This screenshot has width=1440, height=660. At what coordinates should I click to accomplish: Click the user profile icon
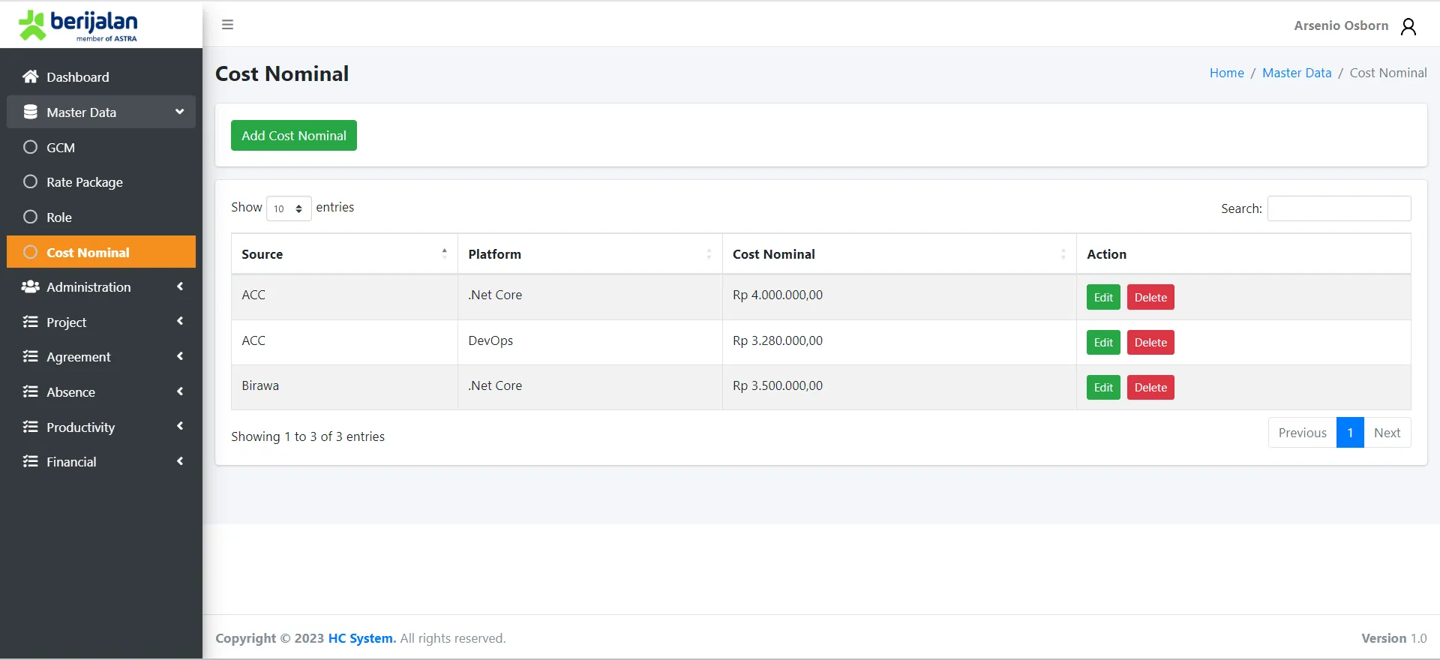(x=1408, y=26)
